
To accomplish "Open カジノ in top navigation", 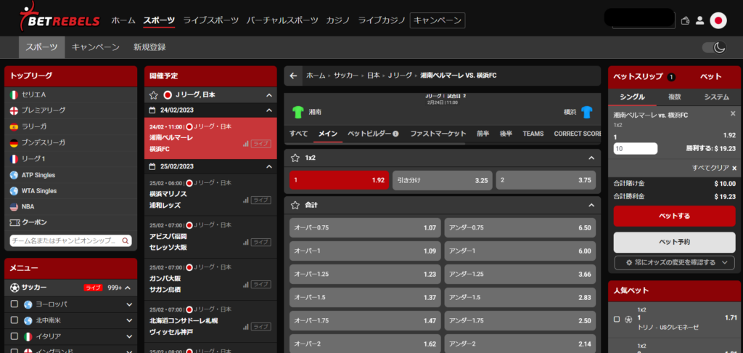I will tap(338, 20).
